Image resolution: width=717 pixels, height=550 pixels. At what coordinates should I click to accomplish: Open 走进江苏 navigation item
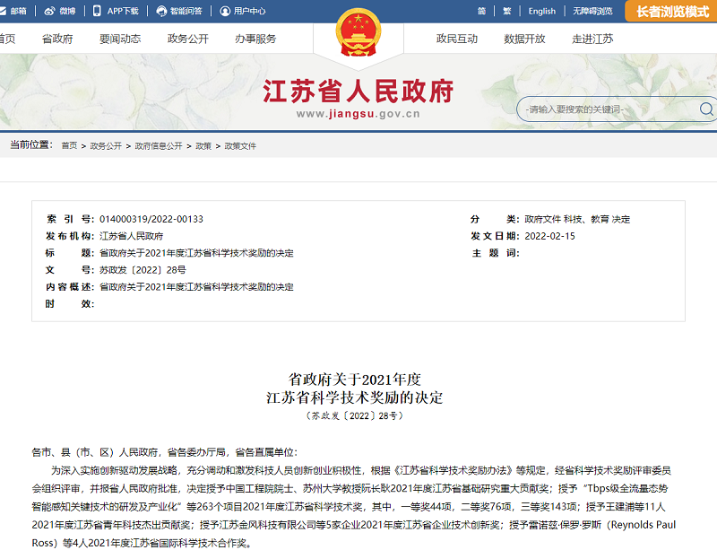pos(592,39)
